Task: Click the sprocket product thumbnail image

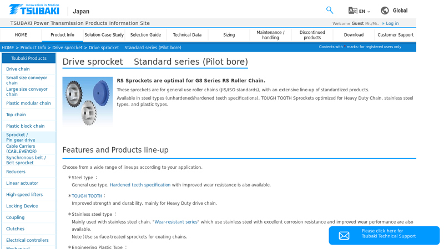Action: [x=87, y=102]
